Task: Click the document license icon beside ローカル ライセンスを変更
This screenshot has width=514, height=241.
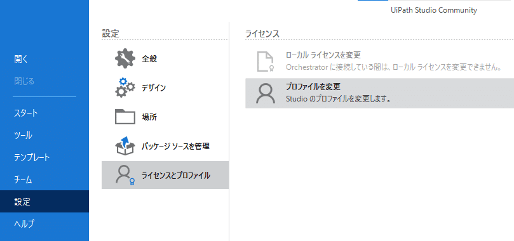Action: pyautogui.click(x=265, y=61)
